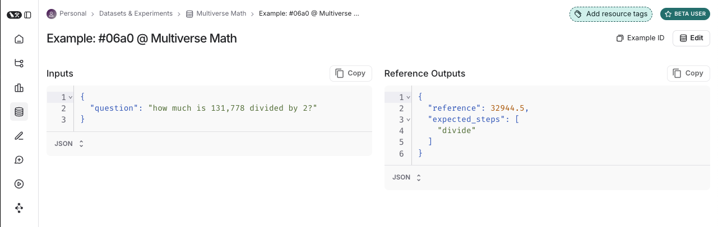Open the JSON format dropdown under Inputs
The height and width of the screenshot is (227, 718).
[x=69, y=144]
